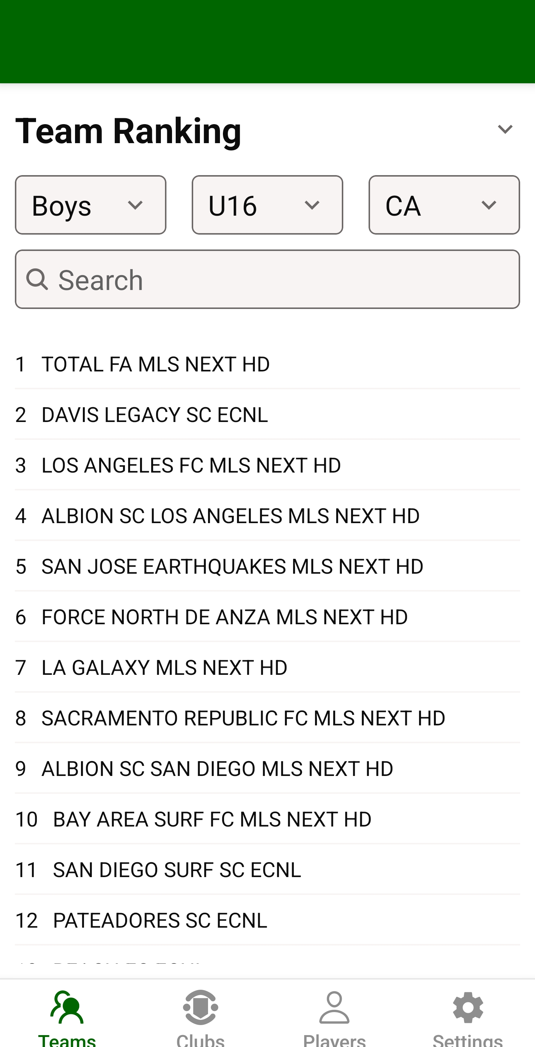Image resolution: width=535 pixels, height=1047 pixels.
Task: Tap the Teams icon in bottom navigation
Action: tap(67, 1008)
